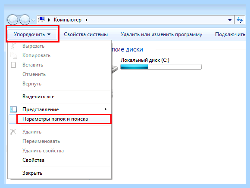This screenshot has height=188, width=250.
Task: Expand the Представление submenu arrow
Action: click(x=106, y=109)
